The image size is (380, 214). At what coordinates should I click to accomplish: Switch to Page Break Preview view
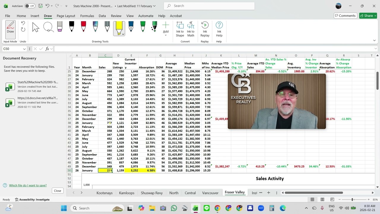[332, 199]
